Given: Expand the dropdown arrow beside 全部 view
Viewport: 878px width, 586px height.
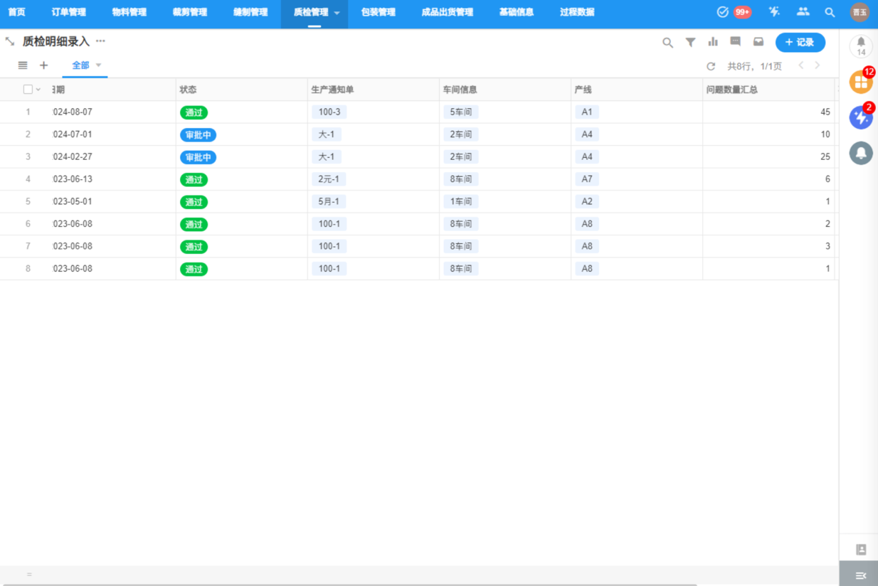Looking at the screenshot, I should [99, 65].
